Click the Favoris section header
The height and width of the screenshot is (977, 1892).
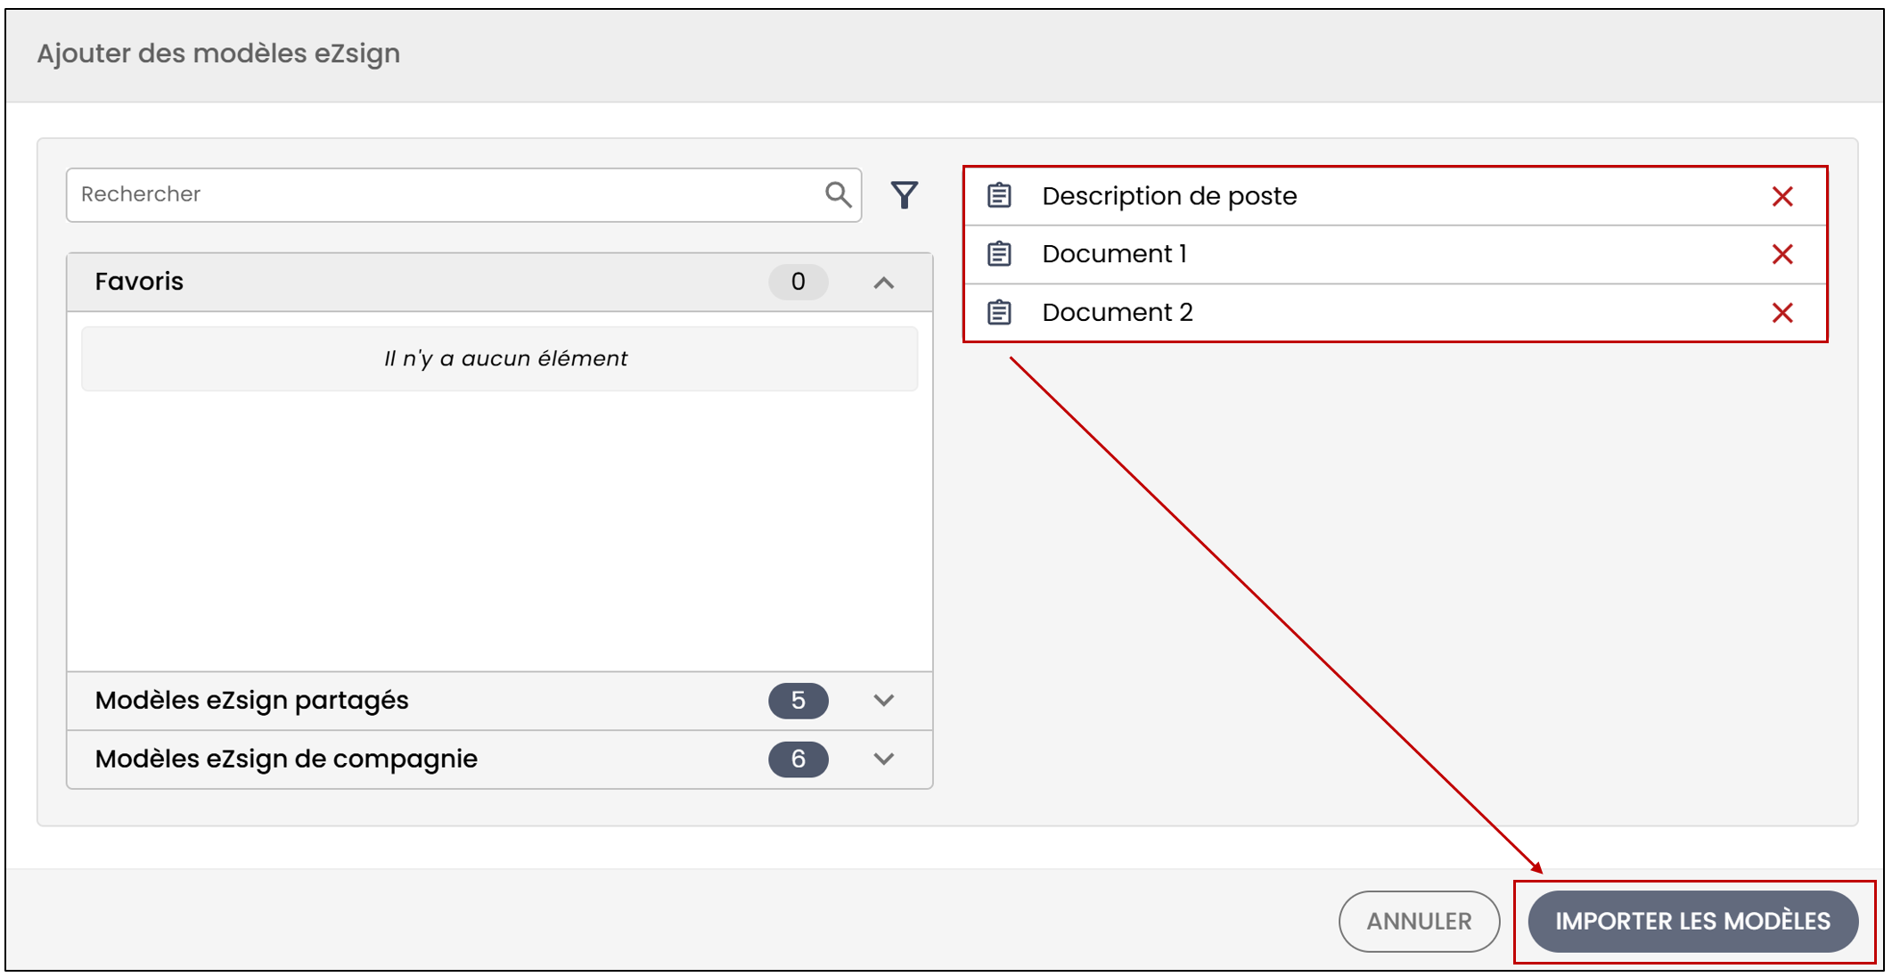click(500, 283)
